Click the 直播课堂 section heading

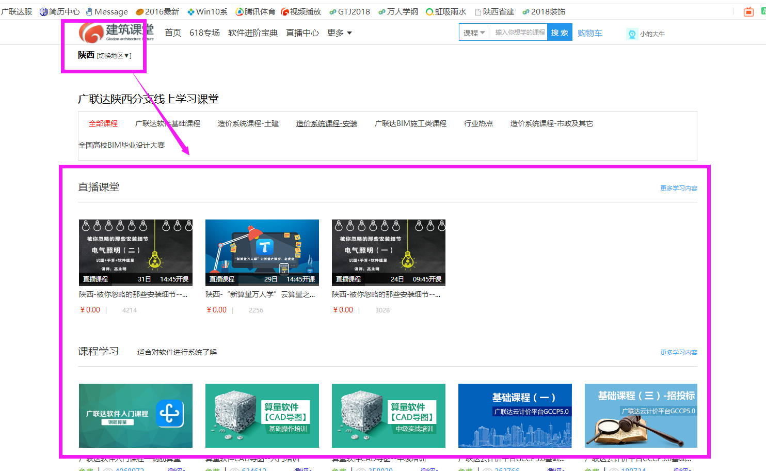pos(99,187)
